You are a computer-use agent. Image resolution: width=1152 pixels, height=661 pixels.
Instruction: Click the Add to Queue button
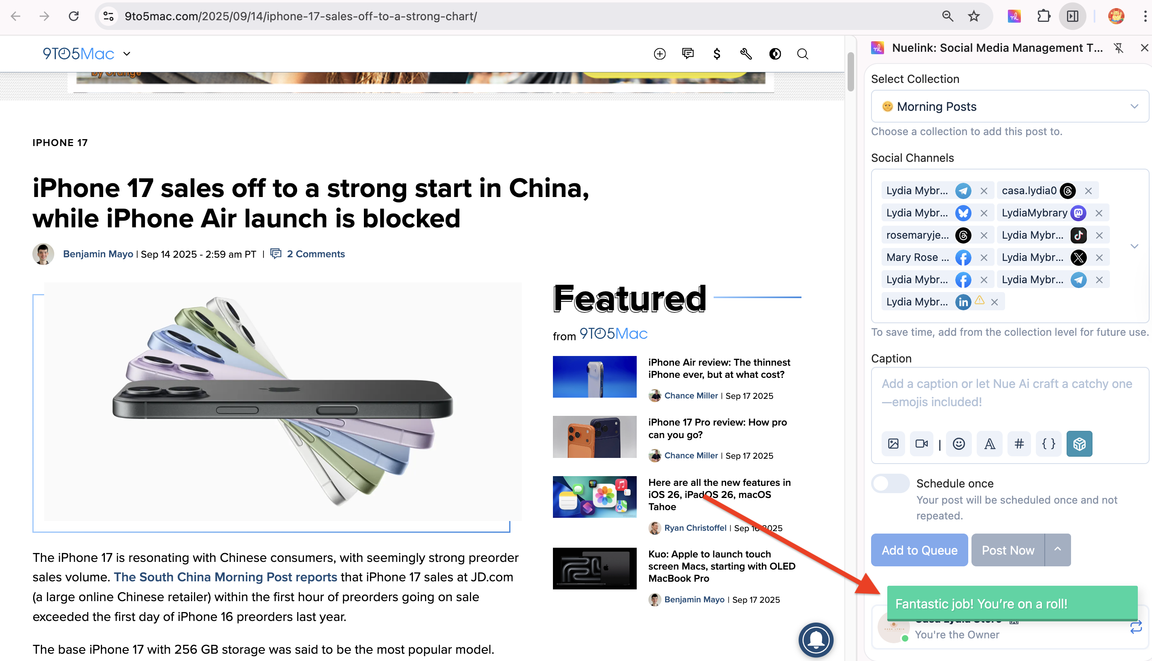pyautogui.click(x=919, y=550)
